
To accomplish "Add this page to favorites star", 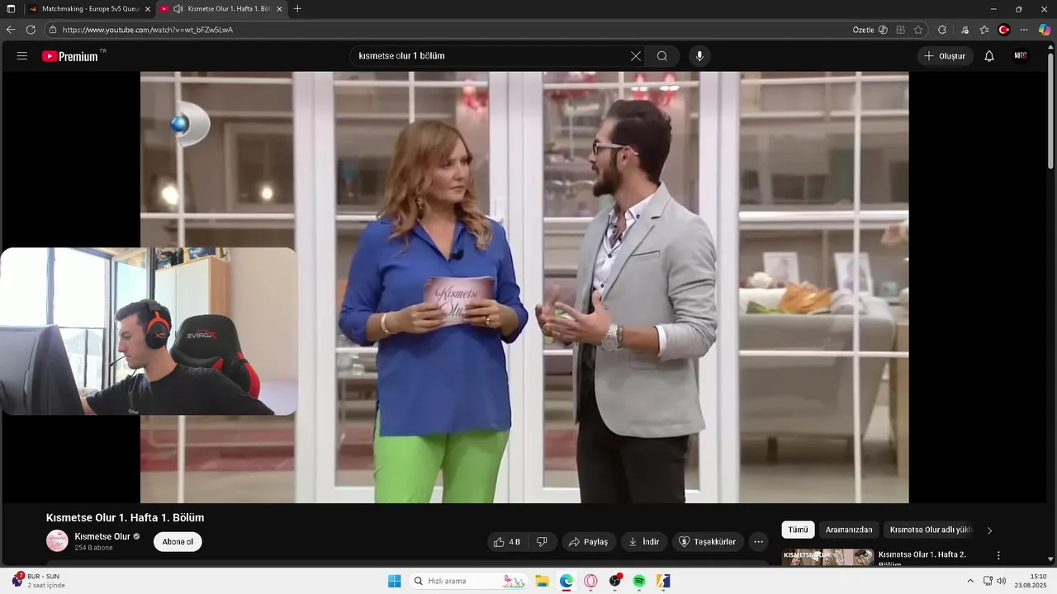I will click(918, 30).
